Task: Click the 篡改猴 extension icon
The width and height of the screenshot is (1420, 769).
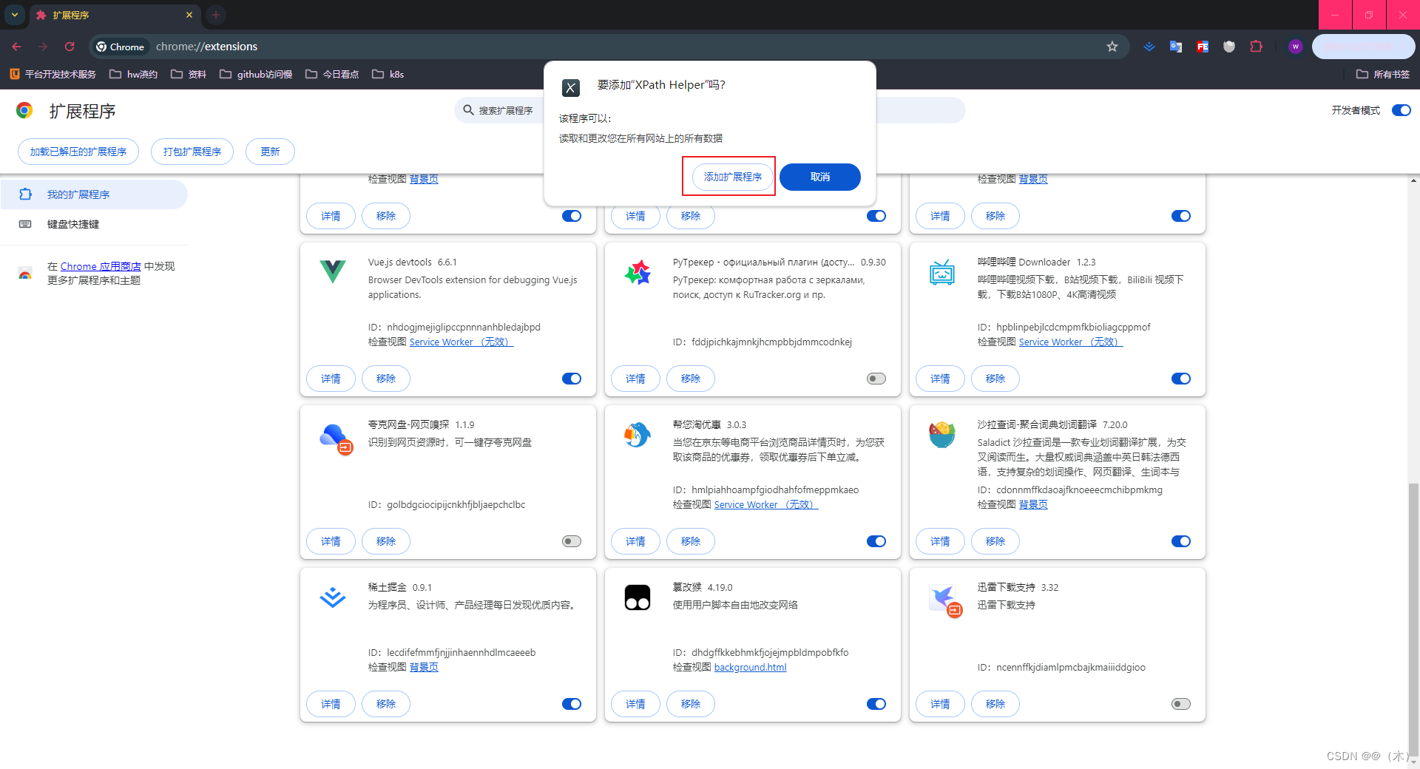Action: [x=638, y=597]
